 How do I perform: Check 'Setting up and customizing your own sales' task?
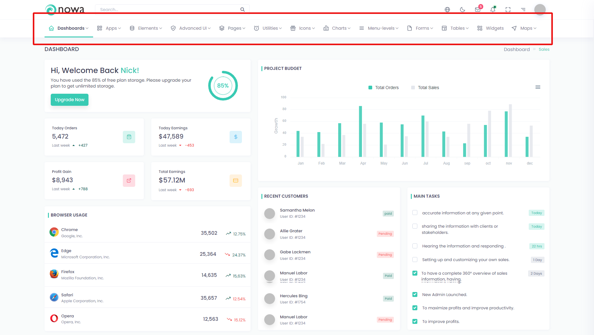415,260
